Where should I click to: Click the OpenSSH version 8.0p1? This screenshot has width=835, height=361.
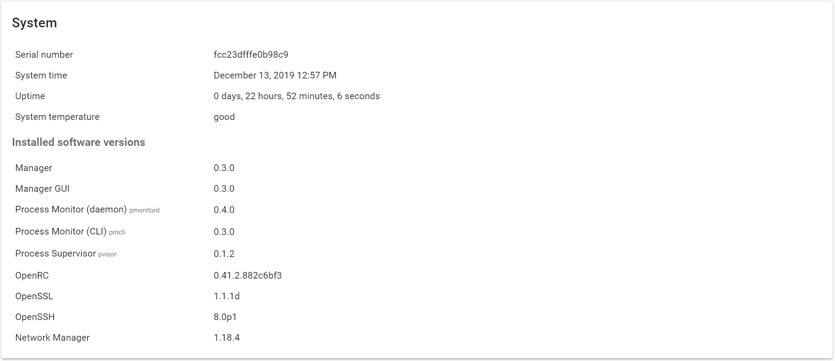[x=225, y=317]
